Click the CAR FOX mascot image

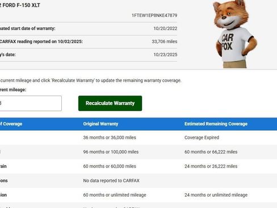point(234,34)
